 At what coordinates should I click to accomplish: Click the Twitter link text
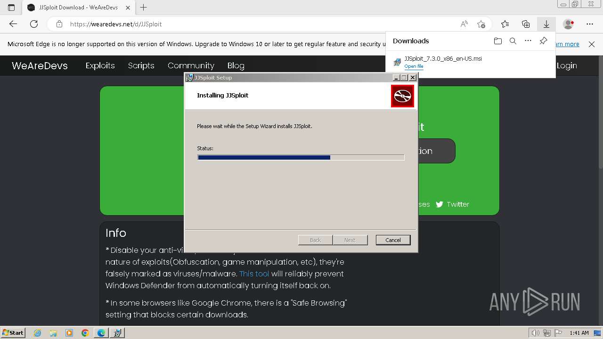[458, 204]
